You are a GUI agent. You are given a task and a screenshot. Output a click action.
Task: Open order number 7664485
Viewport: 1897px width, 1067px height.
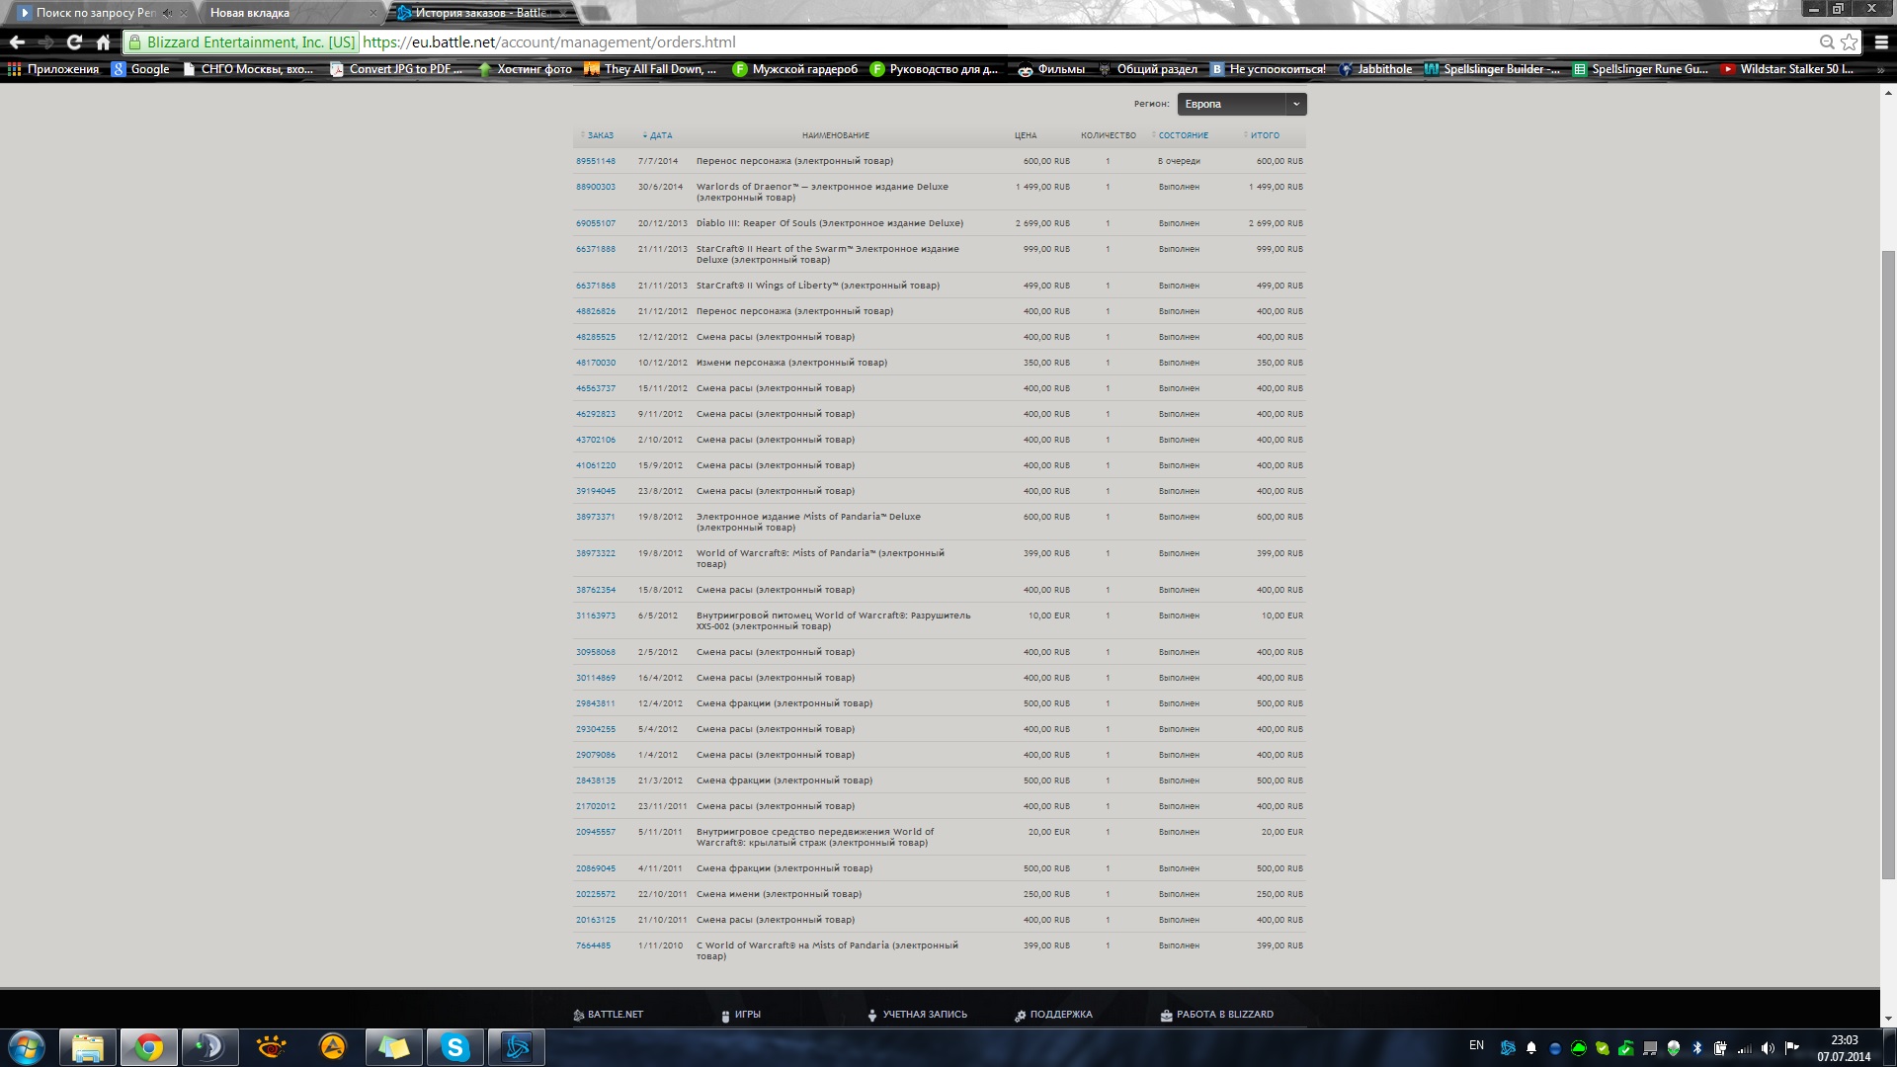coord(594,945)
